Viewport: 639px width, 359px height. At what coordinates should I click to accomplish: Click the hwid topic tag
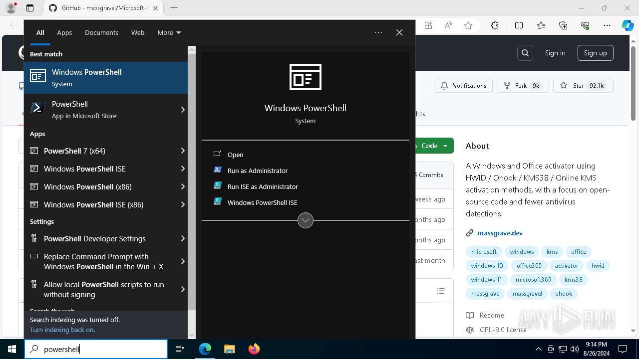click(598, 266)
